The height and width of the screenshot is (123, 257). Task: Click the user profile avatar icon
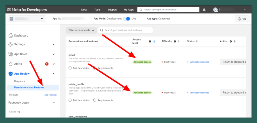coord(215,10)
